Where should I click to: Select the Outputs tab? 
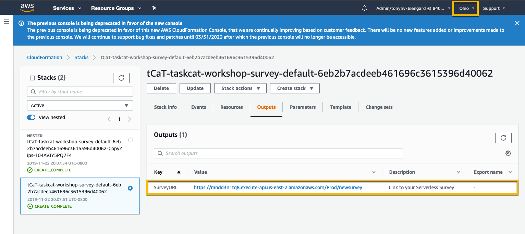(267, 107)
